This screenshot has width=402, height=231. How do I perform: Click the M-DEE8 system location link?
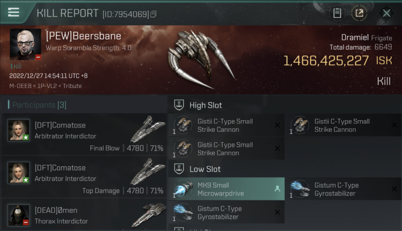pyautogui.click(x=20, y=86)
